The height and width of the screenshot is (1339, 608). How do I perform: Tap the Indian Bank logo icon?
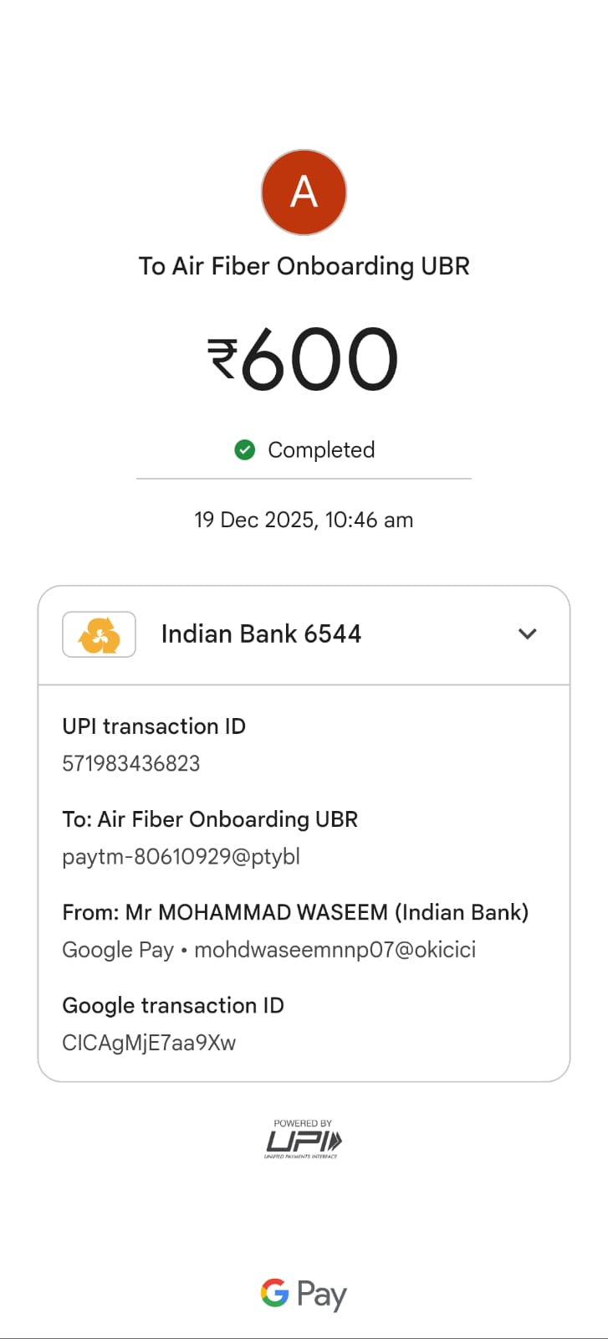[x=100, y=634]
